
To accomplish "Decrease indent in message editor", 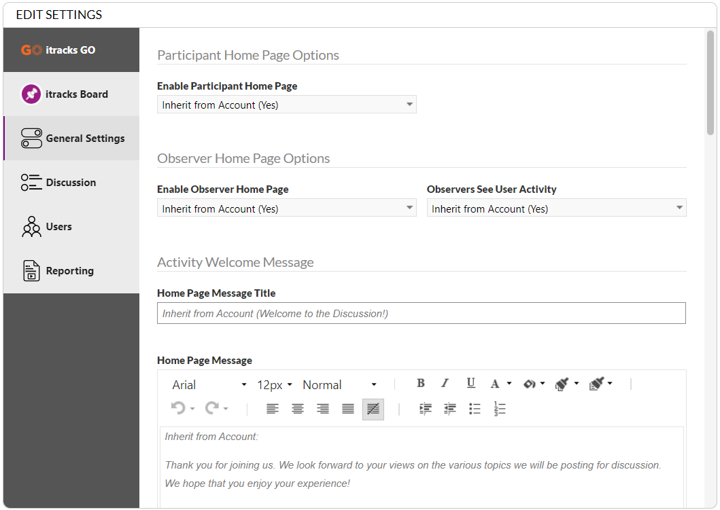I will click(450, 409).
